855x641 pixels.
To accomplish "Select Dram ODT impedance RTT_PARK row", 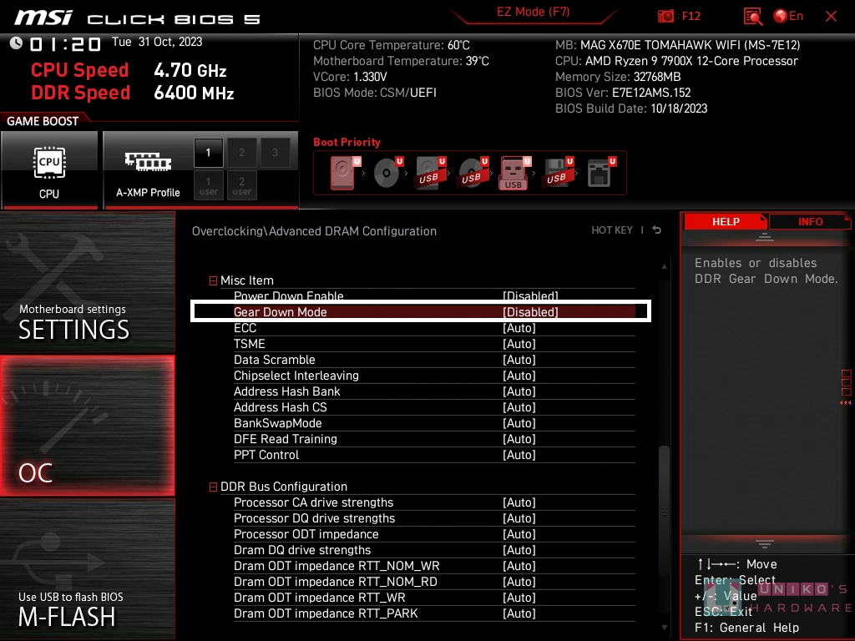I will point(434,613).
